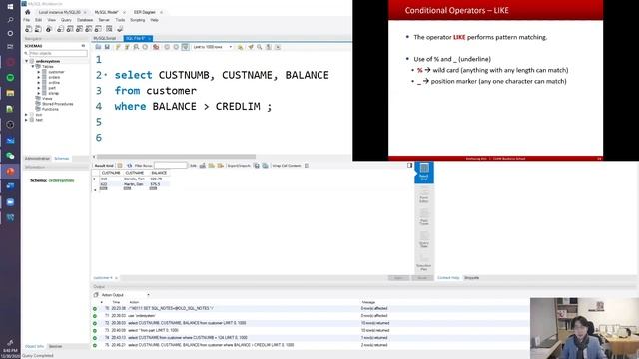Click the create new schema icon
This screenshot has height=359, width=639.
tap(60, 29)
